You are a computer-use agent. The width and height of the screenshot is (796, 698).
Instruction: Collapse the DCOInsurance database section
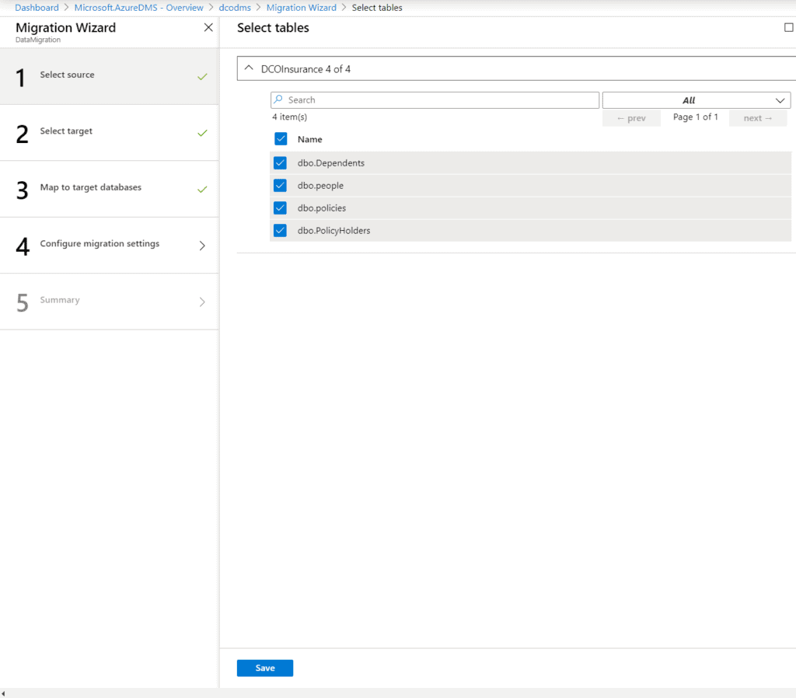249,68
